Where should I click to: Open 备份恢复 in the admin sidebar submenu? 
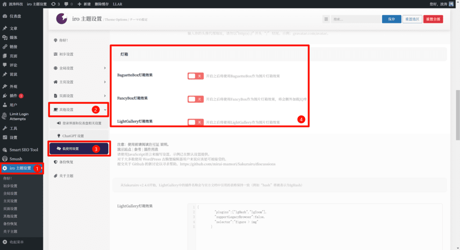10,224
